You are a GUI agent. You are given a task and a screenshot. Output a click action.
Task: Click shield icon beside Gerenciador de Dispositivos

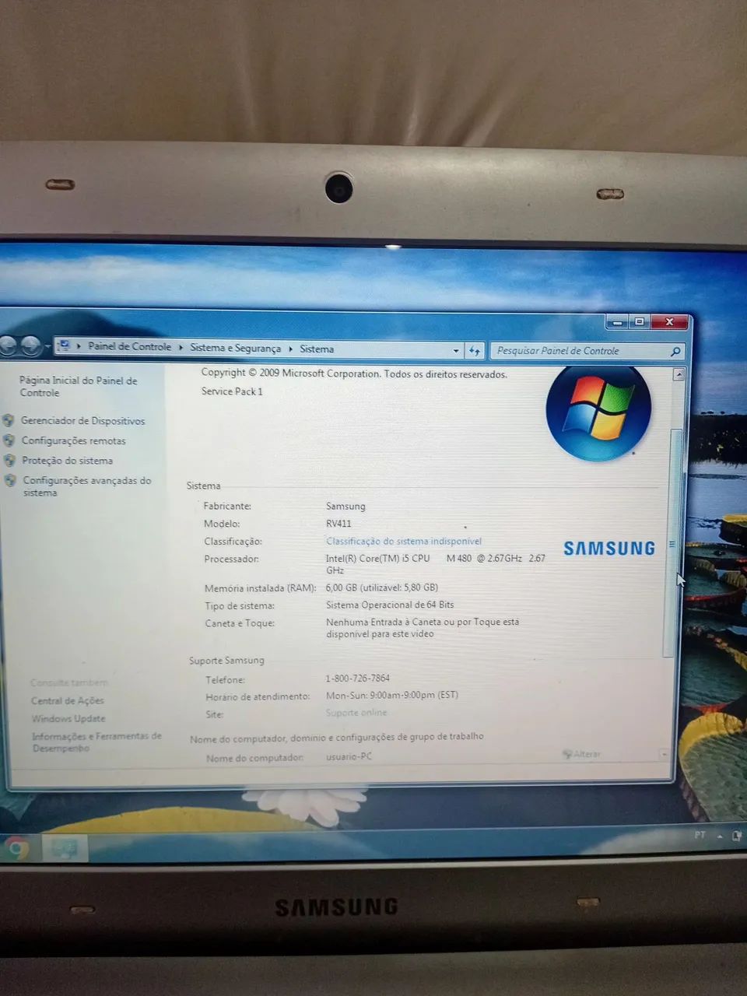[x=9, y=420]
